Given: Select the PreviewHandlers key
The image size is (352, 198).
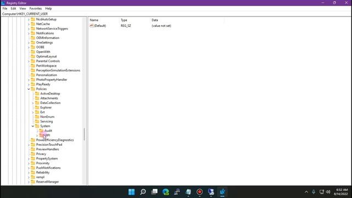Looking at the screenshot, I should pyautogui.click(x=48, y=149).
